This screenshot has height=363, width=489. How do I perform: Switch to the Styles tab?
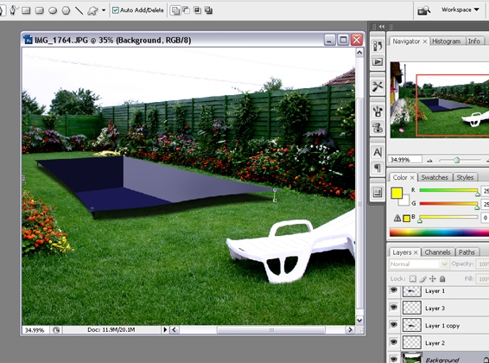coord(465,177)
